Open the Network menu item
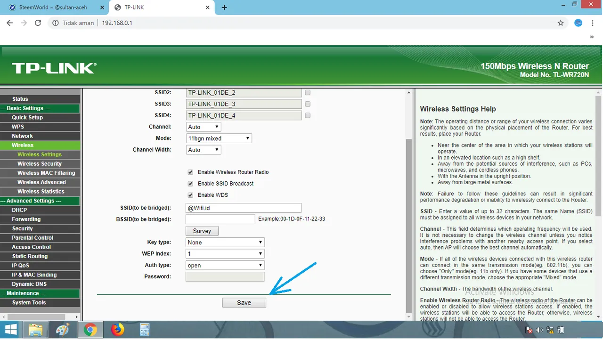603x340 pixels. [x=40, y=136]
